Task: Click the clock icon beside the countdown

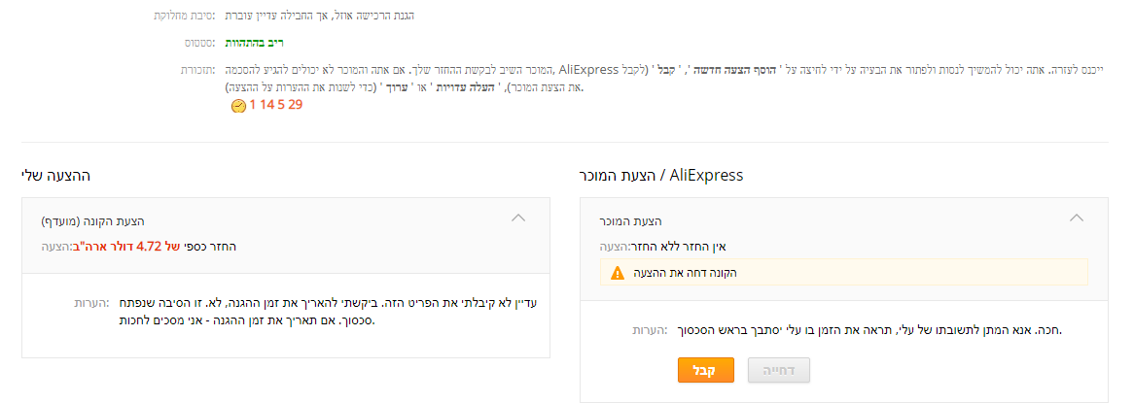Action: pos(238,106)
